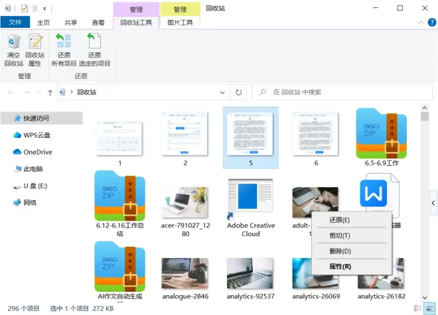Choose 还原(E) from the context menu
This screenshot has width=438, height=315.
pos(340,220)
